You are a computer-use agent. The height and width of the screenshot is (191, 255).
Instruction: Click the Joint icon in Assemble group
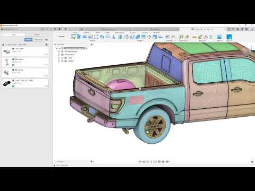click(x=173, y=37)
